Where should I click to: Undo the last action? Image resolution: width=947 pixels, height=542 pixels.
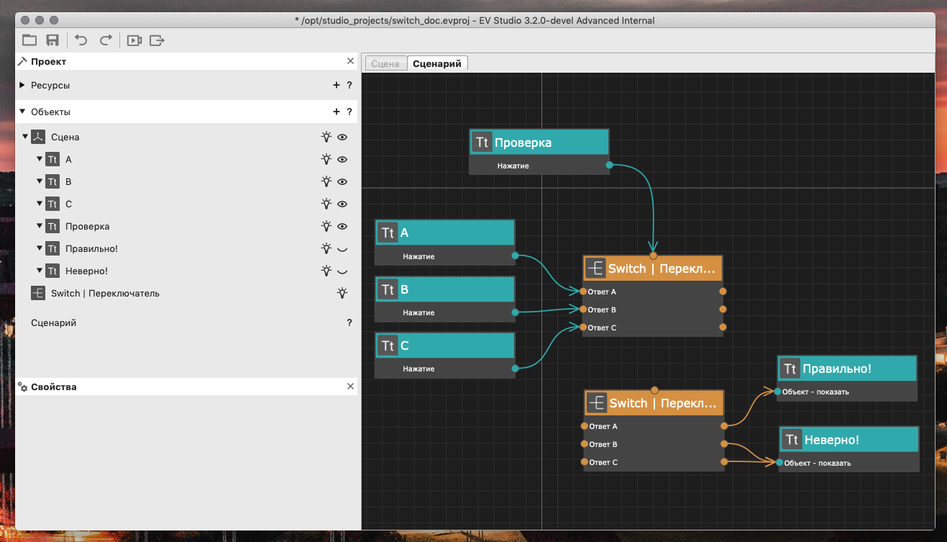81,40
